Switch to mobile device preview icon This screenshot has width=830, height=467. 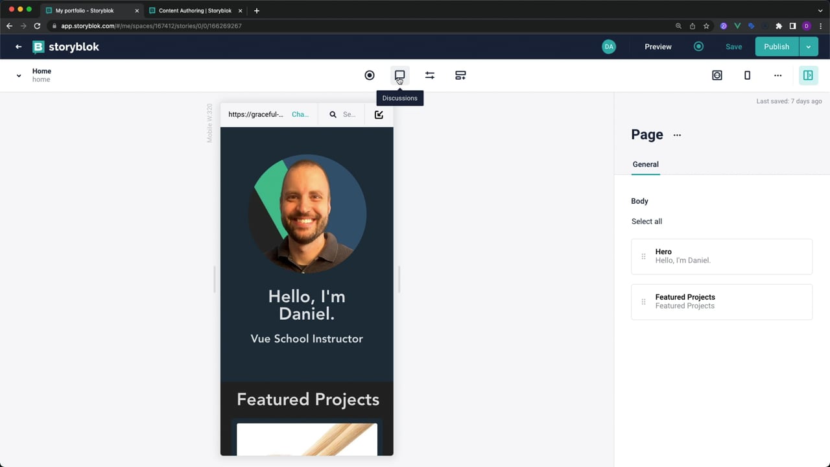[747, 75]
